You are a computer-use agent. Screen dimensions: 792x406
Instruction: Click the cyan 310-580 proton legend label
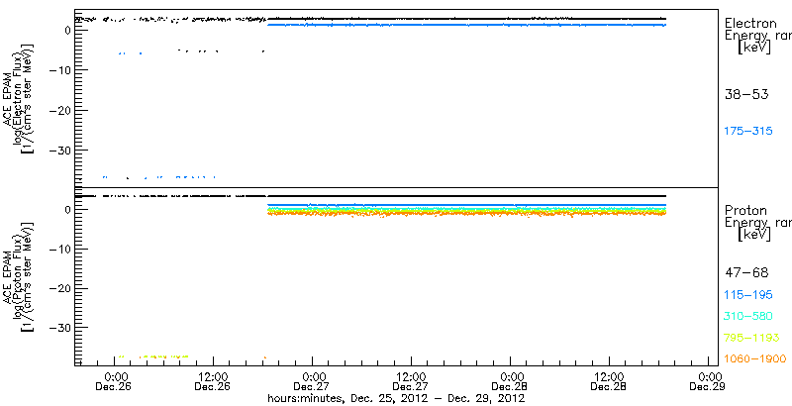coord(748,316)
